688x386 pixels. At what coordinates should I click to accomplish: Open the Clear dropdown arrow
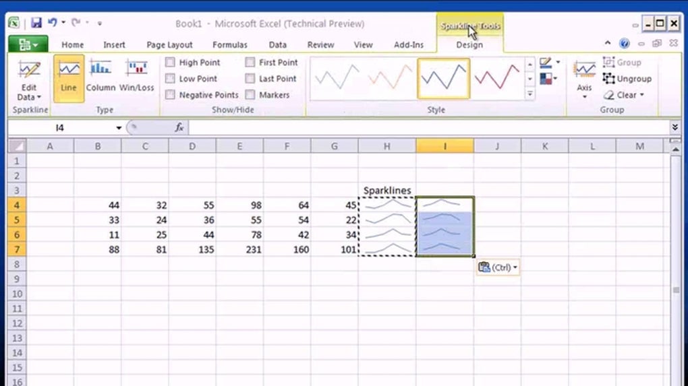tap(642, 94)
